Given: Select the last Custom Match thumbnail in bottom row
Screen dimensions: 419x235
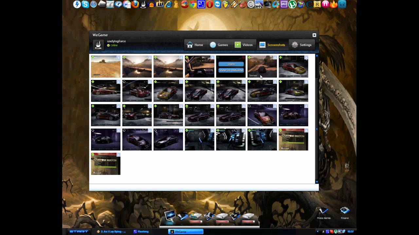Looking at the screenshot, I should coord(106,164).
